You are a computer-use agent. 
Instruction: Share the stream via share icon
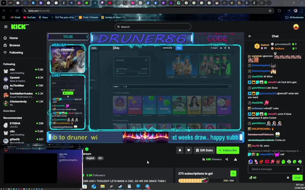tap(227, 159)
